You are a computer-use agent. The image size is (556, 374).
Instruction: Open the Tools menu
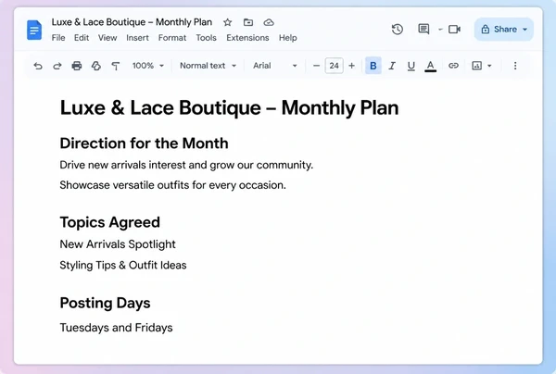(x=206, y=38)
